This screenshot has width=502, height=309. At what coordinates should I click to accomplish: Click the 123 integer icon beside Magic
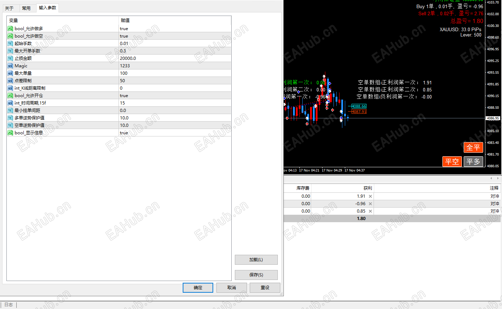(10, 66)
